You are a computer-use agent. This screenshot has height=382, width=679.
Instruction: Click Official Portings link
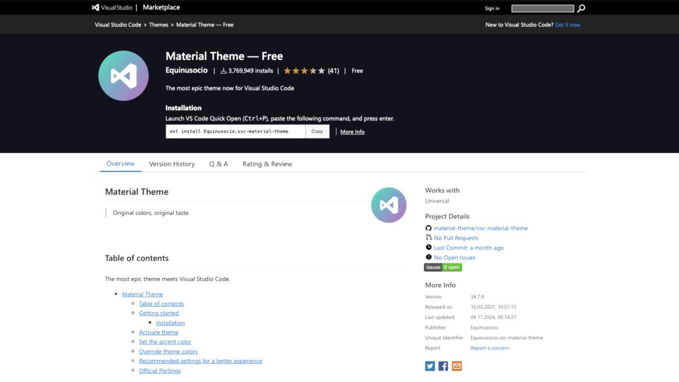[x=160, y=371]
